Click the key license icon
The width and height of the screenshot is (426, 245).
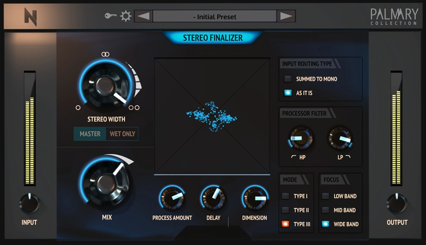[111, 16]
